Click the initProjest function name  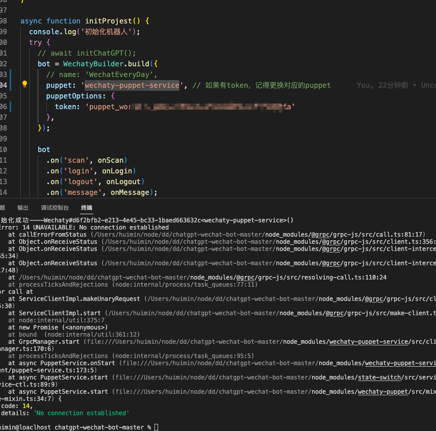[x=109, y=21]
